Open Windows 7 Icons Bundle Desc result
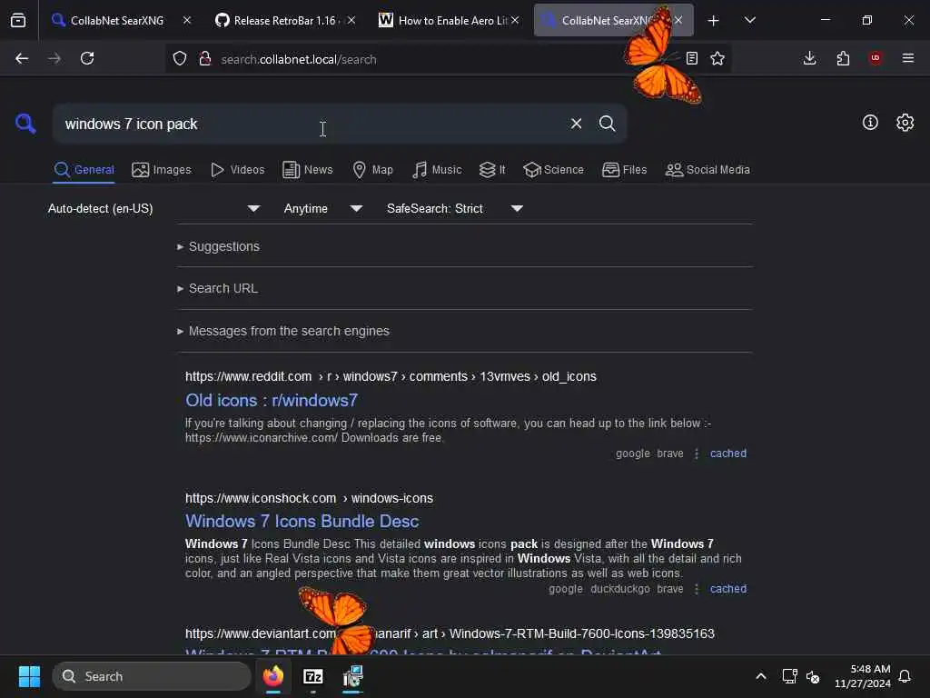The height and width of the screenshot is (698, 930). coord(302,521)
